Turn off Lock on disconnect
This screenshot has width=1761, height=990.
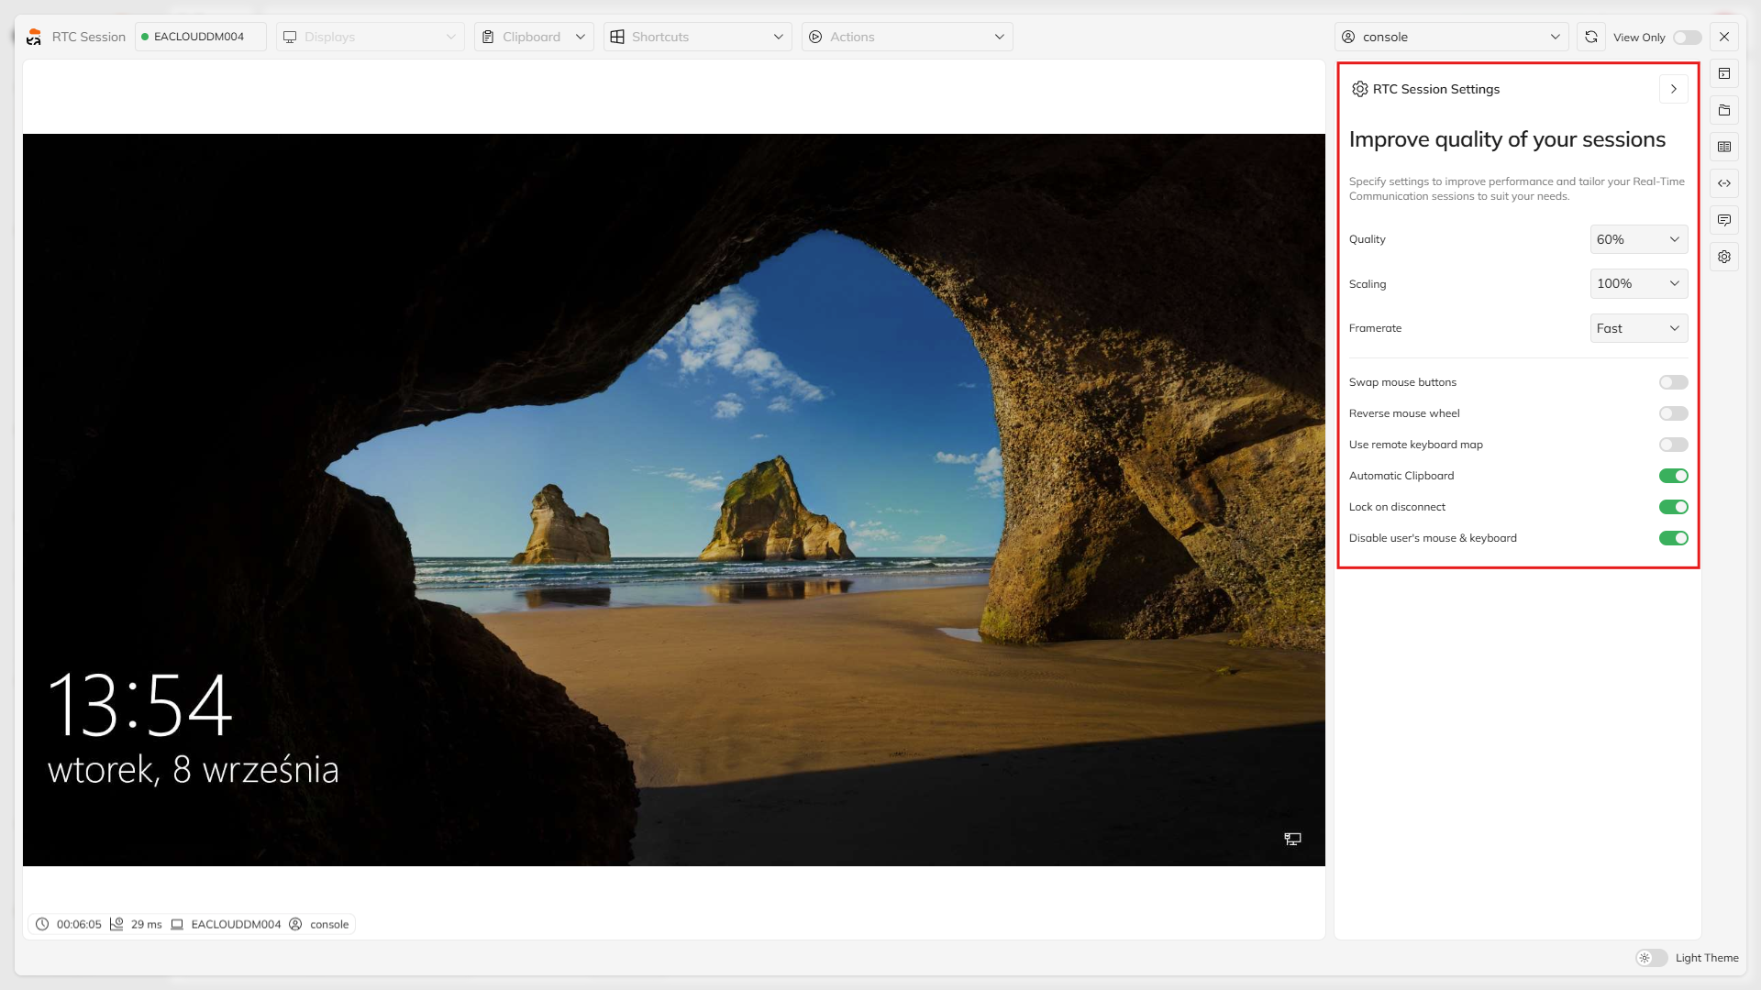tap(1673, 507)
